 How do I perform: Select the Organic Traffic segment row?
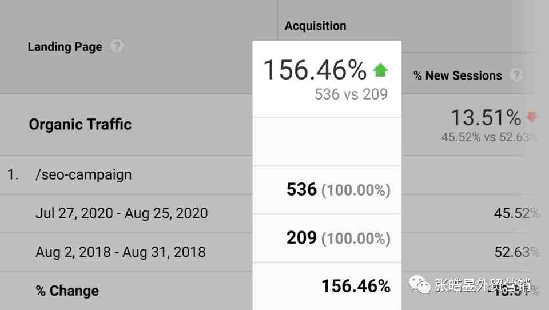tap(80, 124)
